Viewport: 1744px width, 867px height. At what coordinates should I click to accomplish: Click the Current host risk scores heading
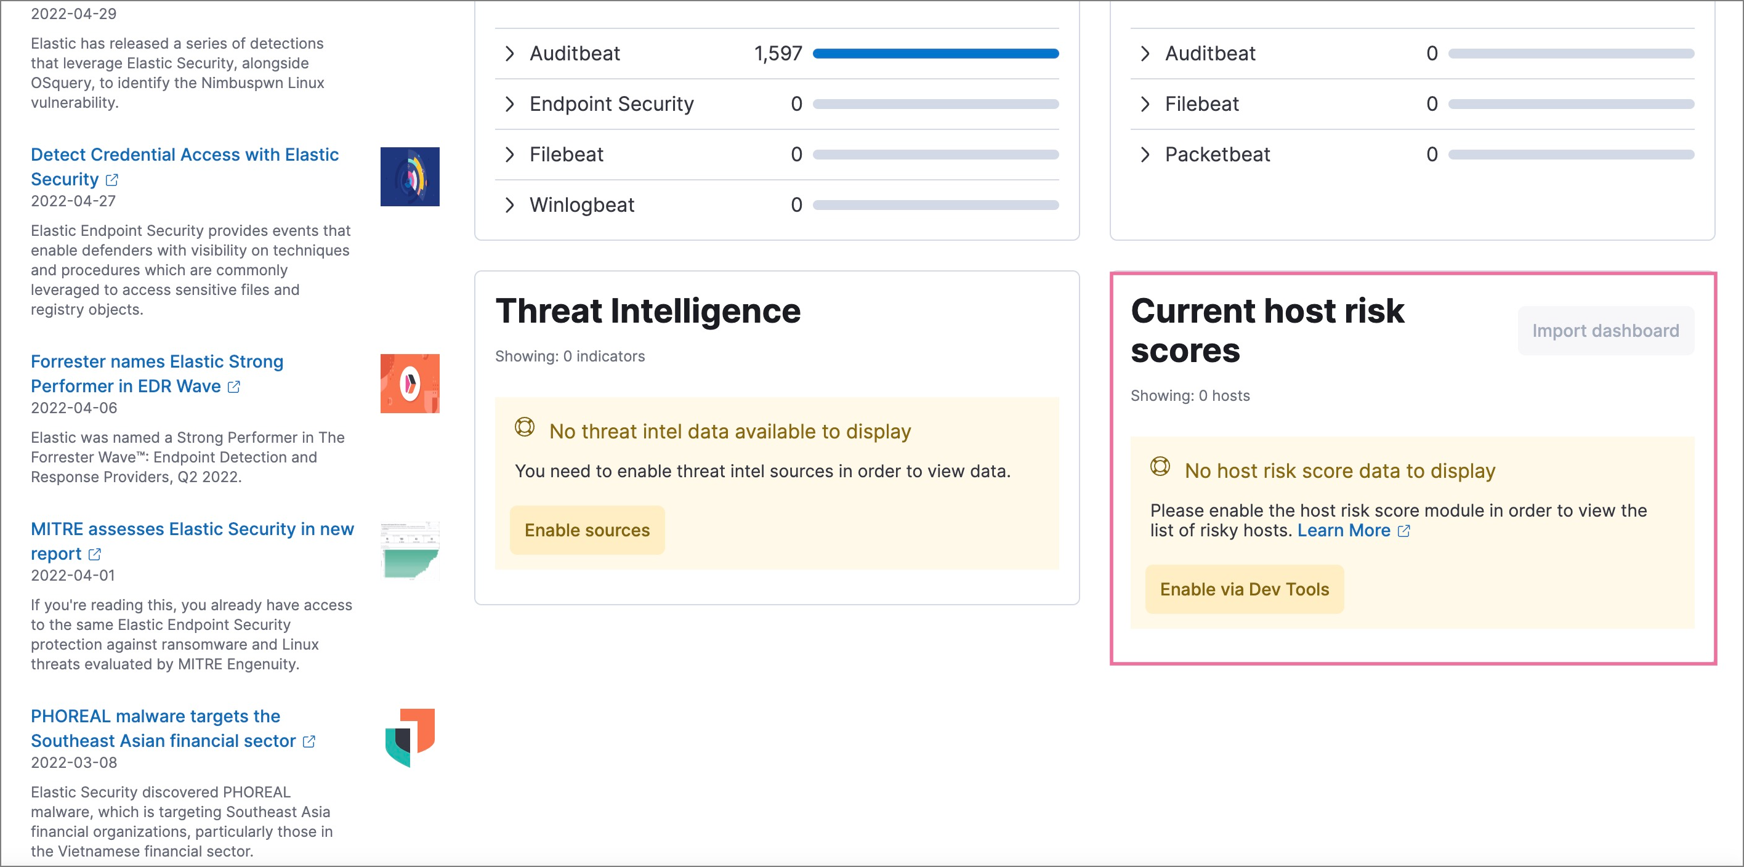tap(1267, 331)
